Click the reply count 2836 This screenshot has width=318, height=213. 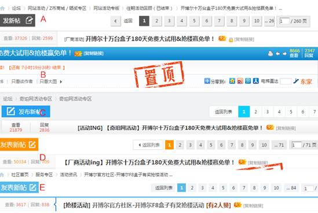pos(45,130)
